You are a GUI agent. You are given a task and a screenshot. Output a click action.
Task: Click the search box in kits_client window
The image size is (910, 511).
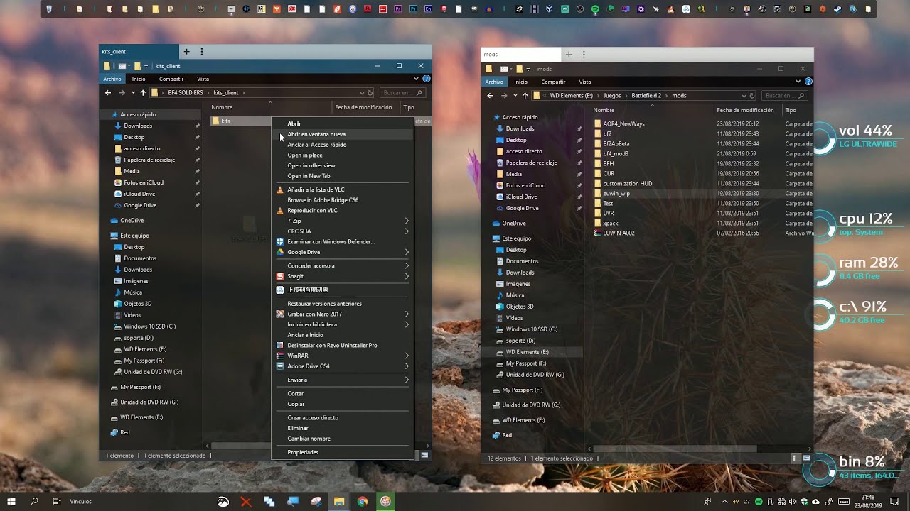(402, 92)
